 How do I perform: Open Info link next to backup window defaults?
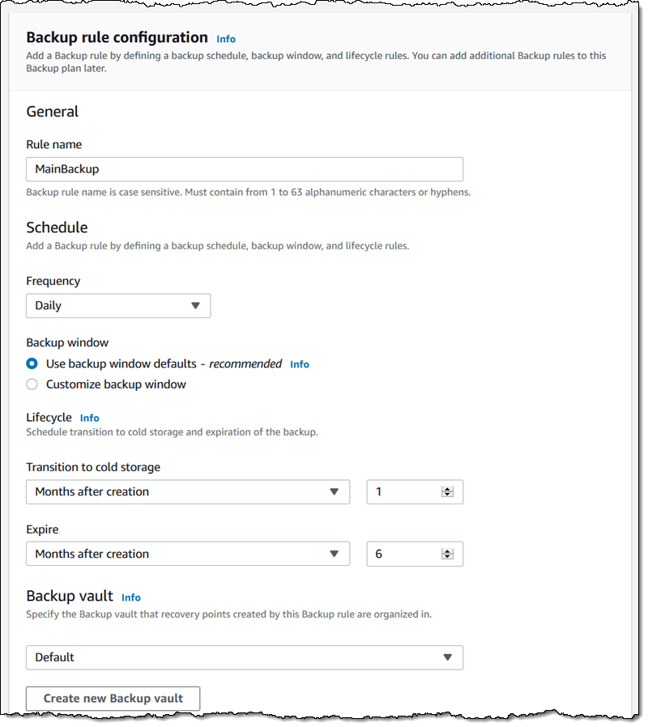[x=300, y=365]
